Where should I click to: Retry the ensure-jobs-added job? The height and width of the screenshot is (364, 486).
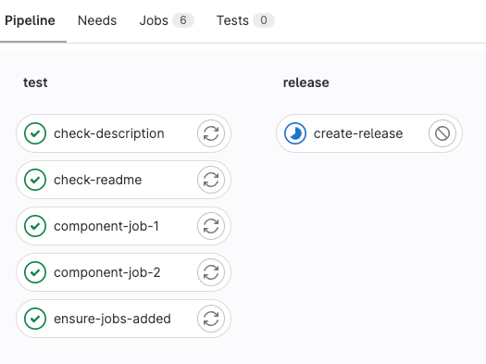(211, 319)
